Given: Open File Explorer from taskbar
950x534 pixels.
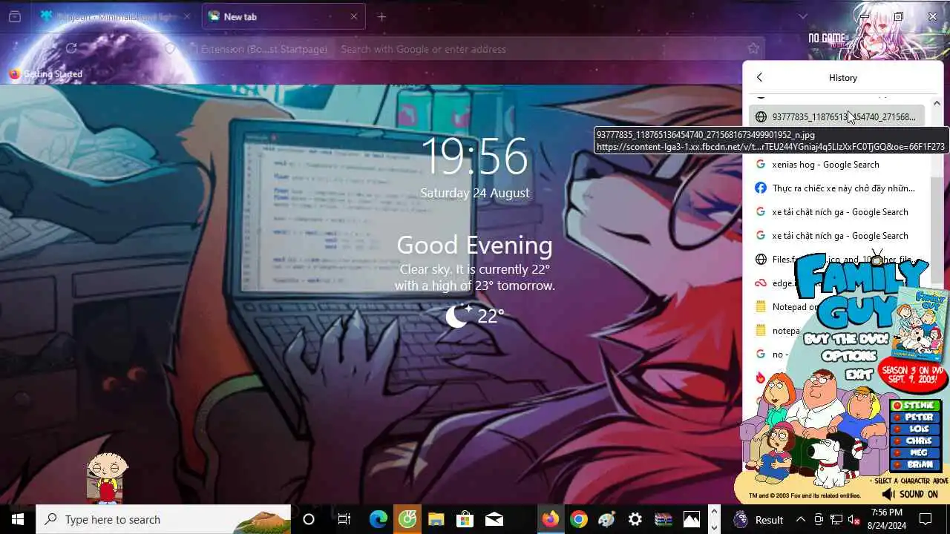Looking at the screenshot, I should (x=436, y=519).
